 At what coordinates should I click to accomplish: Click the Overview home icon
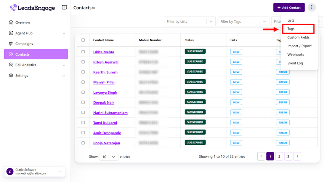11,22
